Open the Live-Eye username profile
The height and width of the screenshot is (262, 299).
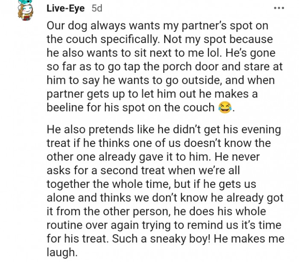pos(67,8)
